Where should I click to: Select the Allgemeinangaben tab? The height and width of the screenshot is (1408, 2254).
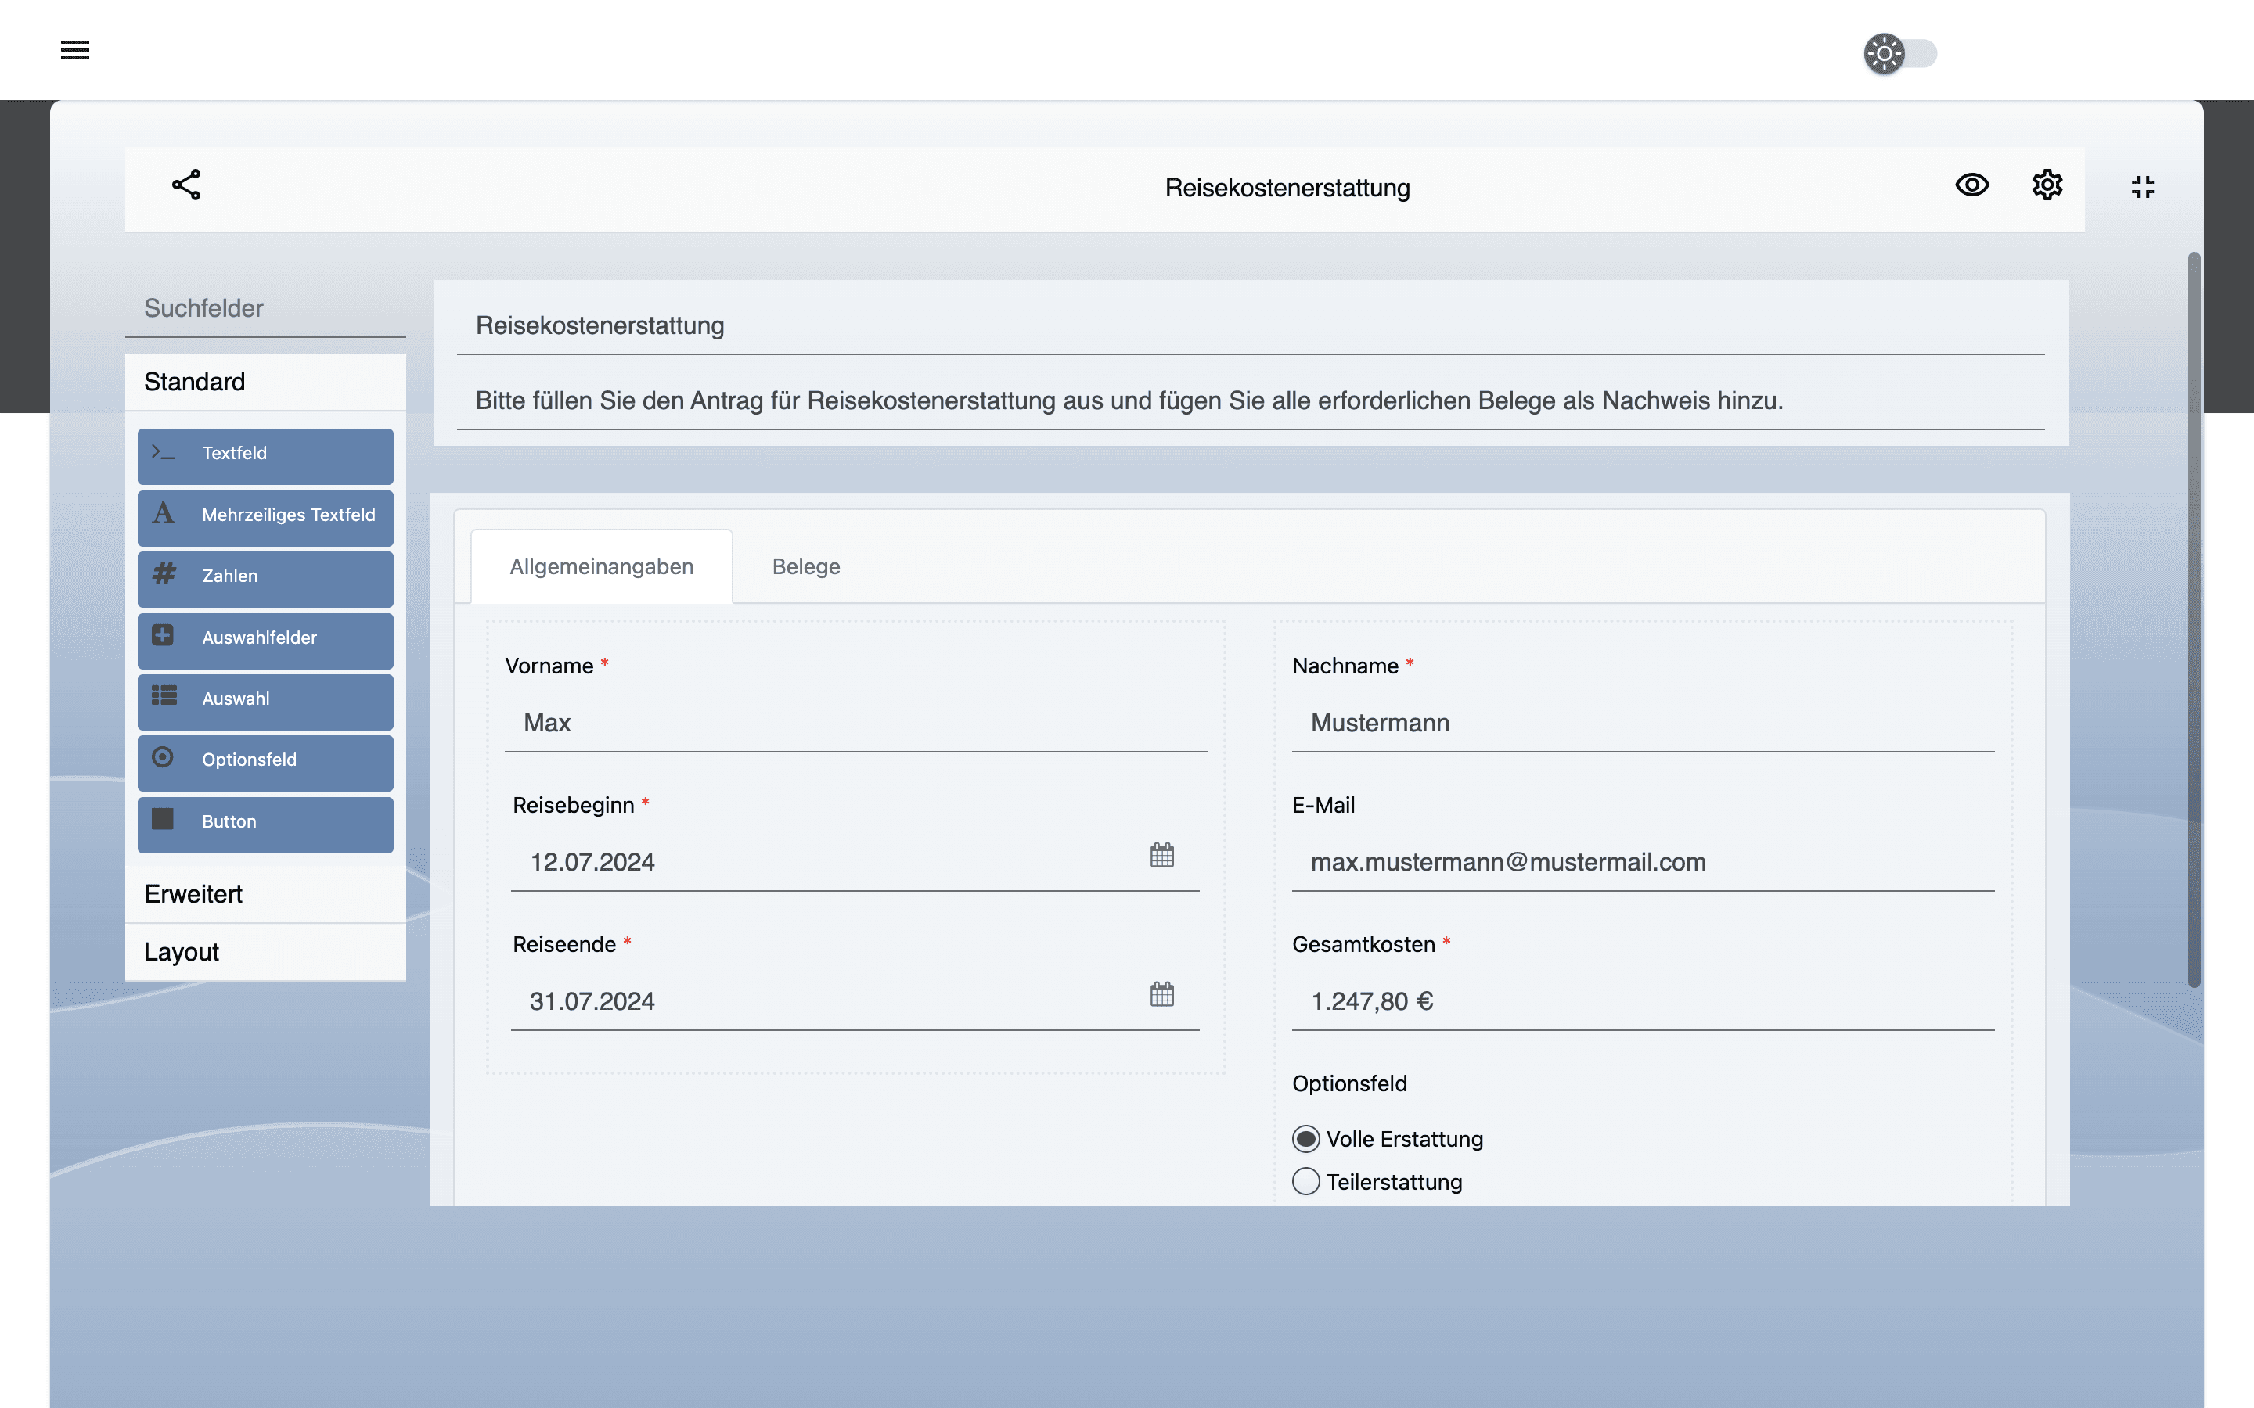[602, 566]
